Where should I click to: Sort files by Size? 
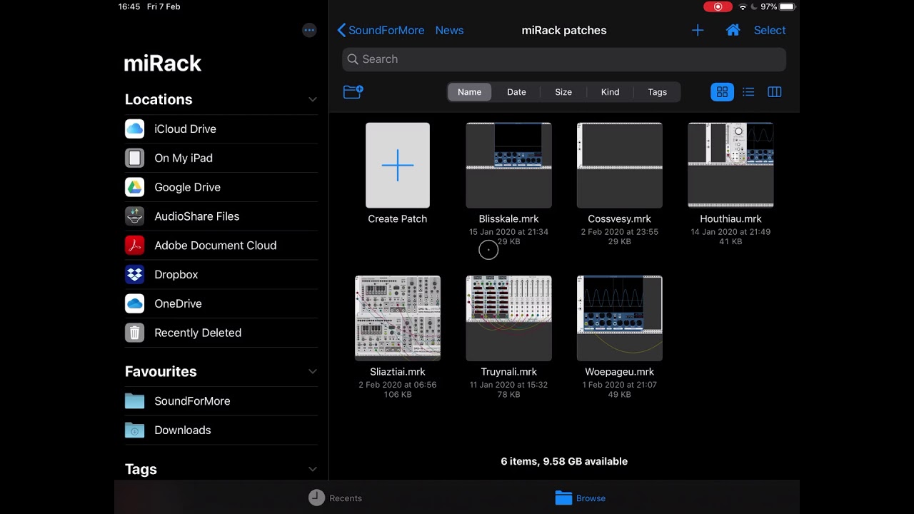(563, 92)
